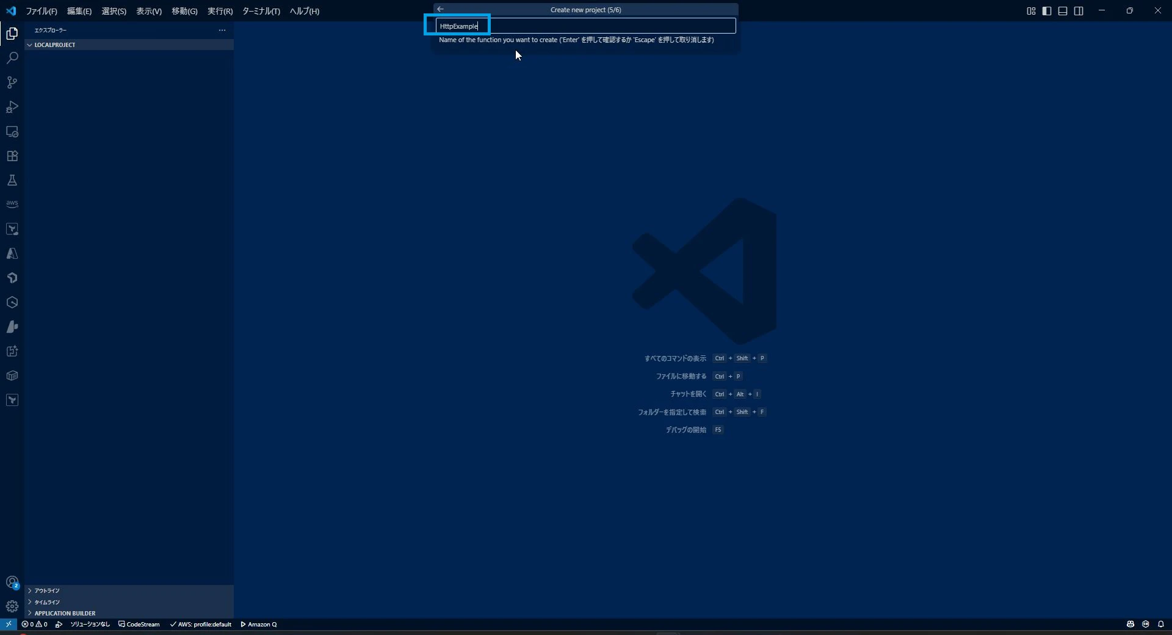Screen dimensions: 1172x635
Task: Toggle the secondary side bar visibility
Action: pos(1079,11)
